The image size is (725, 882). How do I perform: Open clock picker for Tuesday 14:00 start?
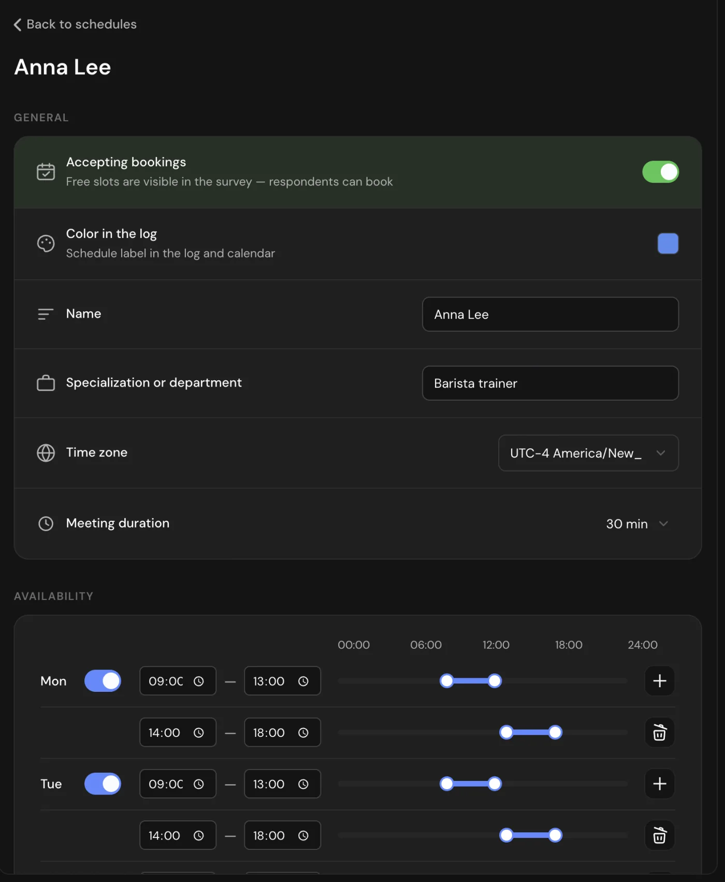[199, 836]
